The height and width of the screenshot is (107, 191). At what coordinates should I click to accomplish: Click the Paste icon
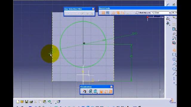pos(44,102)
